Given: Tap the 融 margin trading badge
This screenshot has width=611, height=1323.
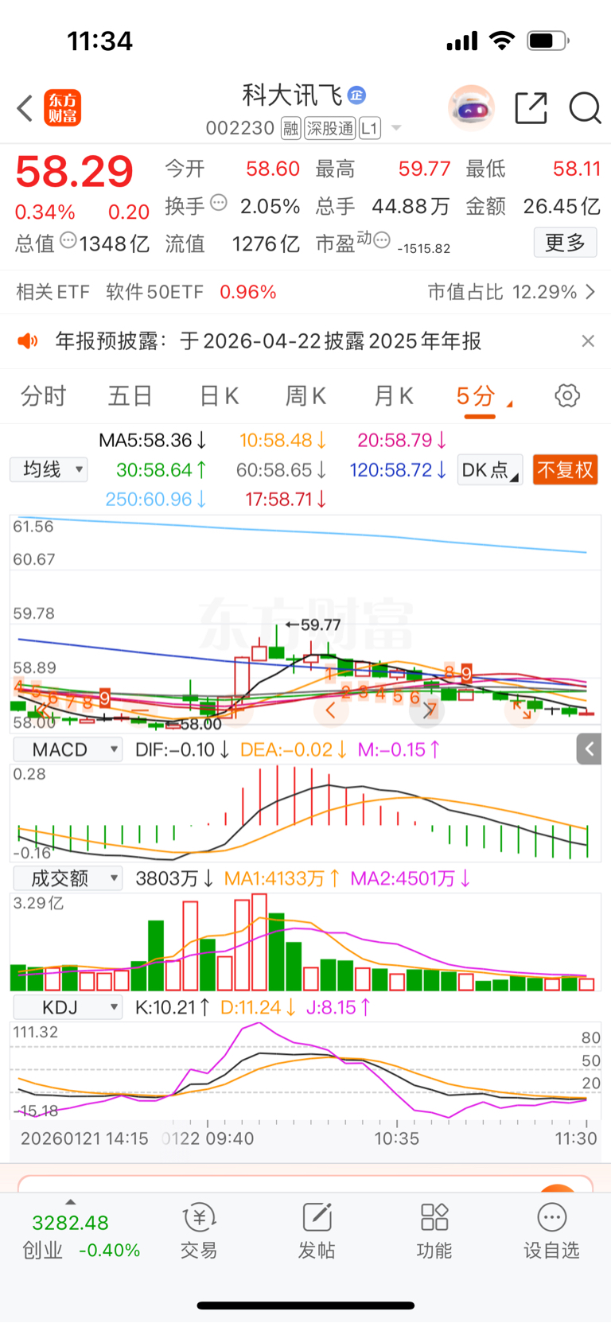Looking at the screenshot, I should 290,128.
